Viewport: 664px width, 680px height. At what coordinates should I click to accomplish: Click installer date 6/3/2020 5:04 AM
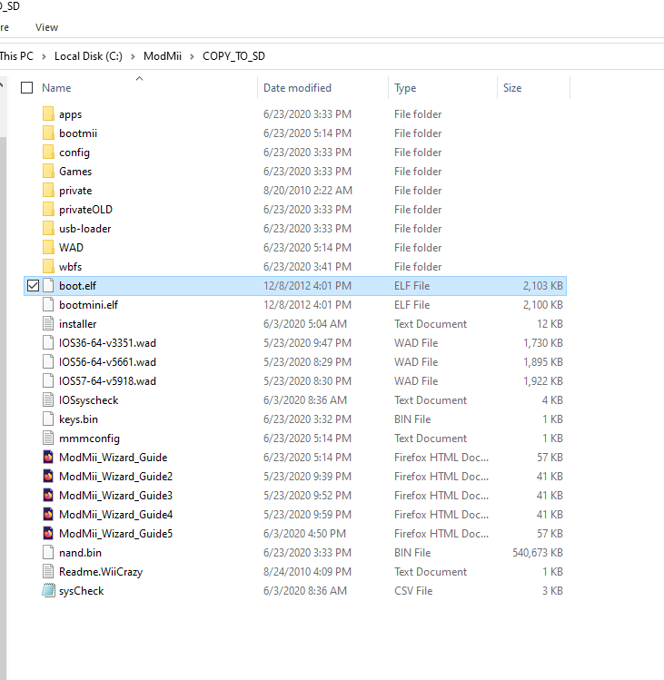(x=305, y=324)
